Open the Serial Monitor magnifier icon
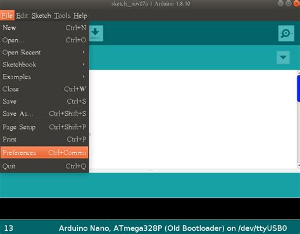The image size is (300, 234). [x=286, y=34]
